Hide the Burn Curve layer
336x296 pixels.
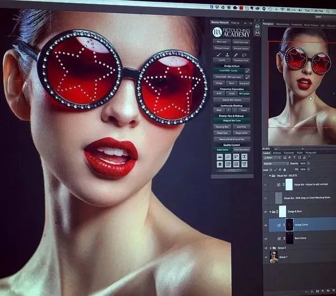266,239
